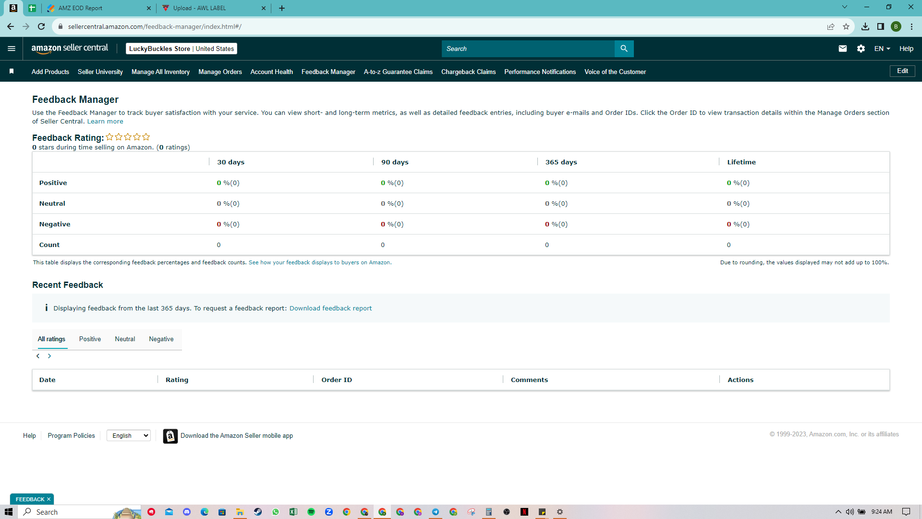Open the English language select in footer
This screenshot has height=519, width=922.
coord(129,435)
